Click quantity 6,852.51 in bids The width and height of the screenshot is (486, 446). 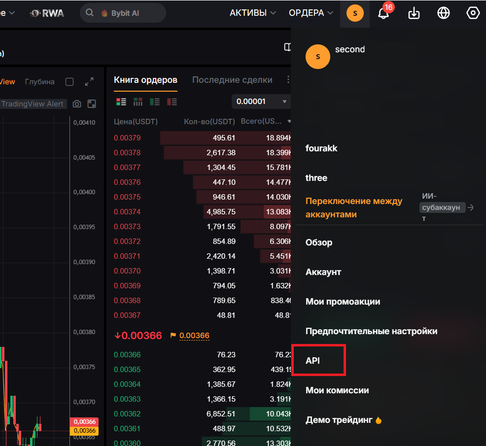pos(221,414)
